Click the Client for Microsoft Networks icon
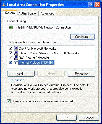Image resolution: width=102 pixels, height=124 pixels. (x=16, y=48)
